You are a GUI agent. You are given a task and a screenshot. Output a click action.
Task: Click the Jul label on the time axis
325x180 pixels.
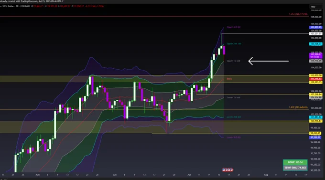(189, 175)
